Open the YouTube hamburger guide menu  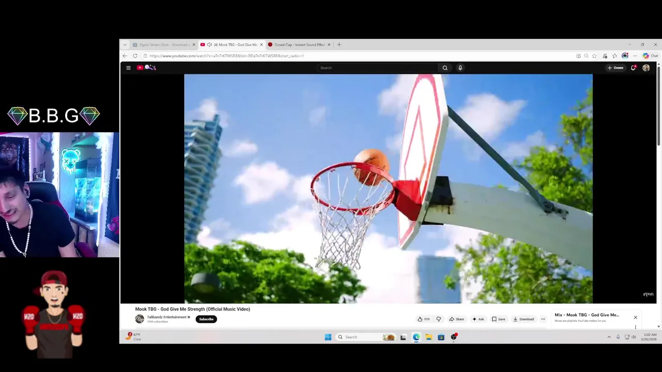pos(128,68)
